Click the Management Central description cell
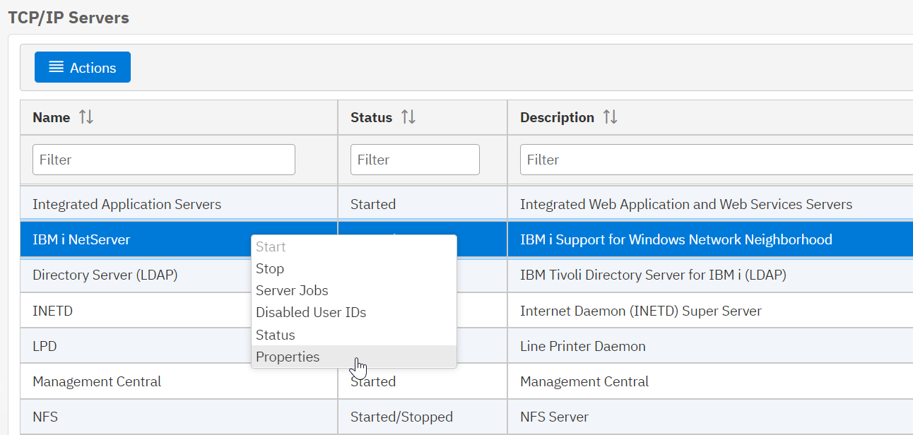Viewport: 913px width, 435px height. pyautogui.click(x=584, y=381)
